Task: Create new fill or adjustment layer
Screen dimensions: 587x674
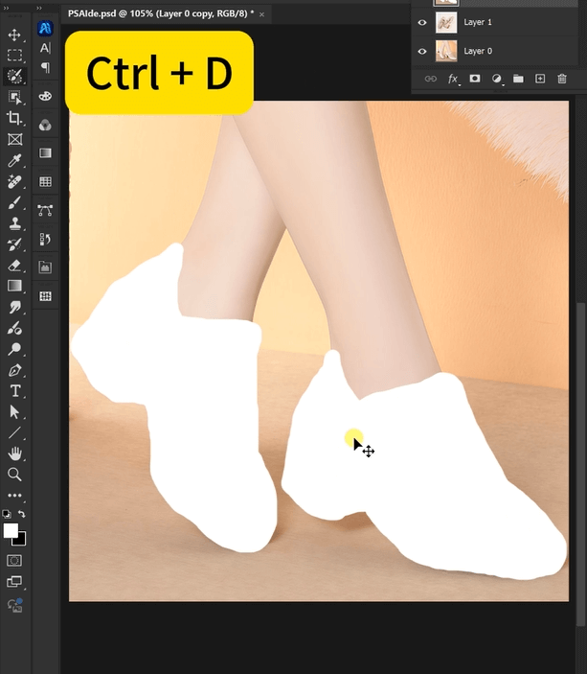Action: click(x=496, y=79)
